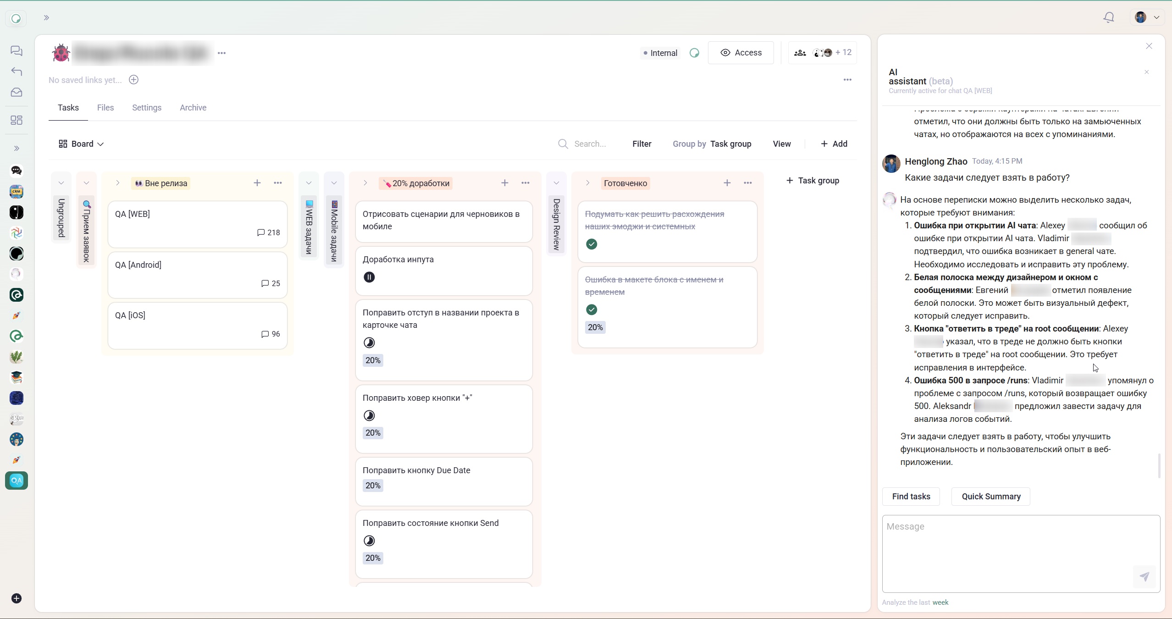1172x619 pixels.
Task: Click the add saved link plus icon
Action: [x=133, y=80]
